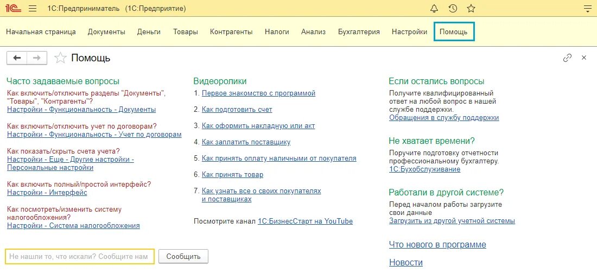Click Работали в другой системе? heading
The image size is (597, 279).
tap(446, 193)
